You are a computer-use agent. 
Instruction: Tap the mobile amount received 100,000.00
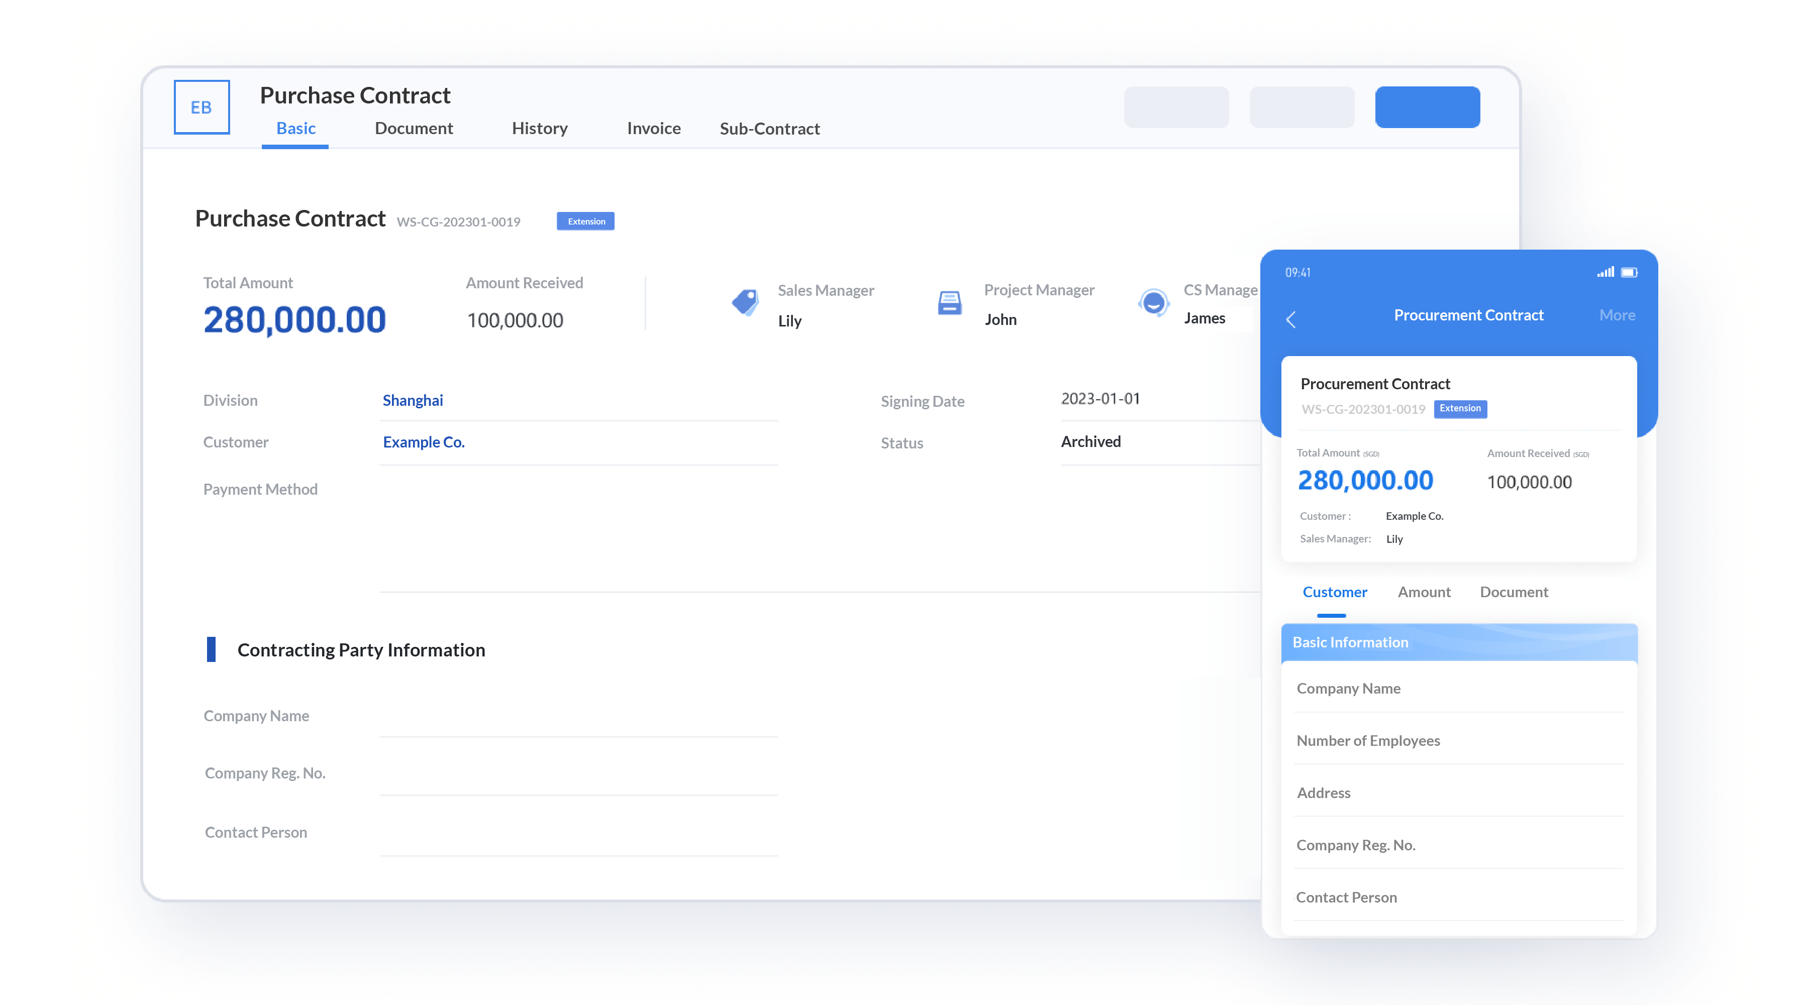tap(1529, 482)
